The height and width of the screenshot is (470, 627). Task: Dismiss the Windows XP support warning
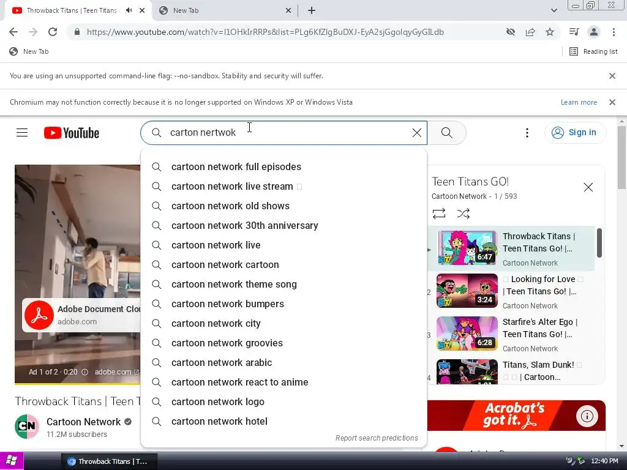(612, 102)
